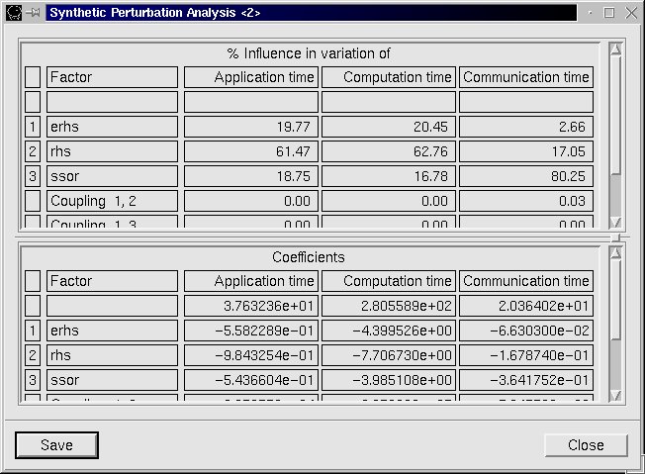Click the -1.678740e-01 cell
This screenshot has width=645, height=474.
click(x=526, y=354)
